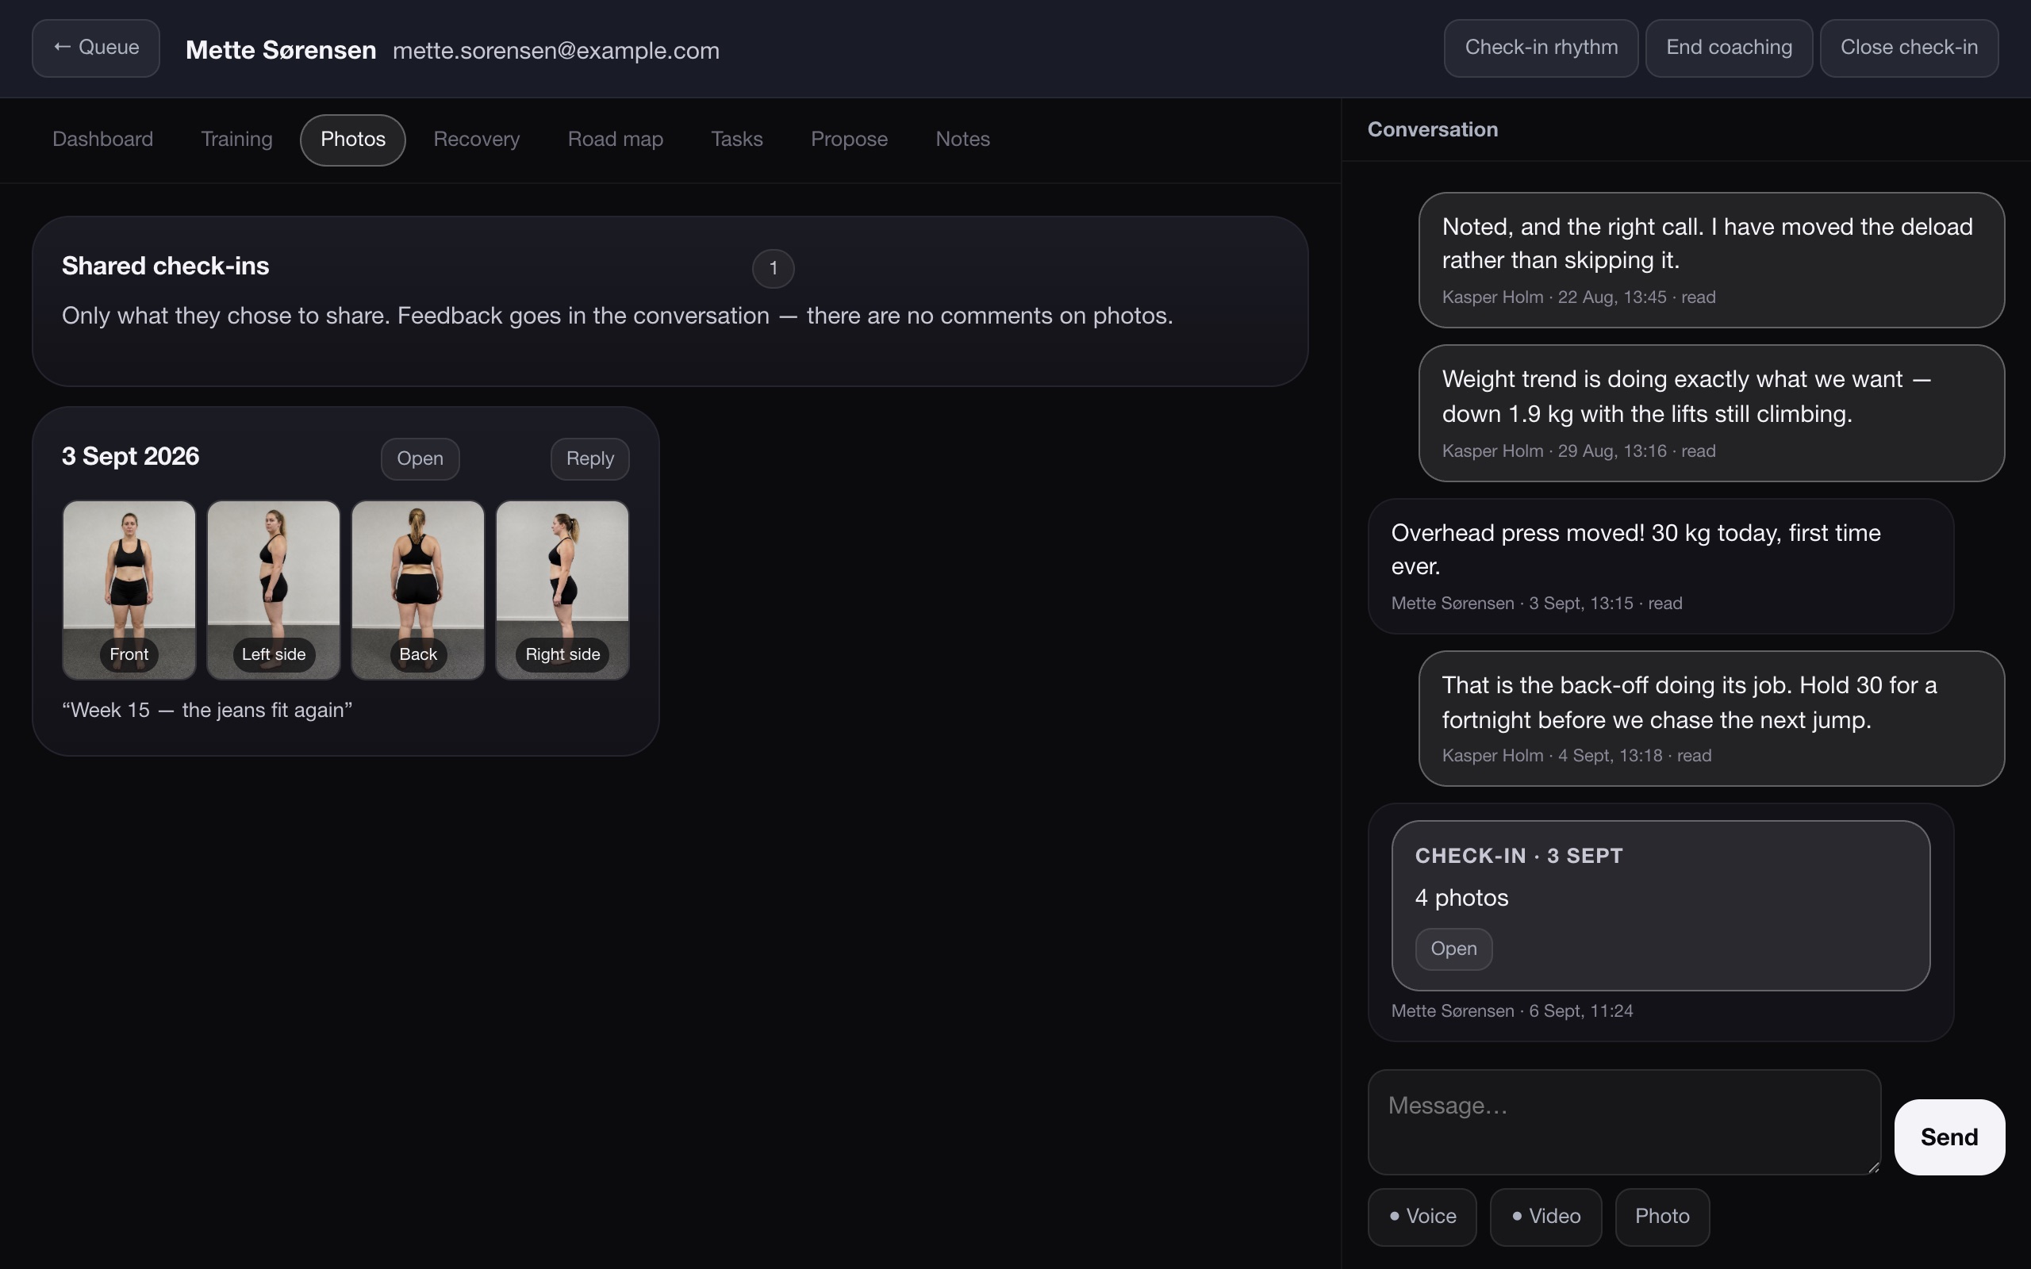The image size is (2031, 1269).
Task: Switch to the Dashboard tab
Action: tap(102, 140)
